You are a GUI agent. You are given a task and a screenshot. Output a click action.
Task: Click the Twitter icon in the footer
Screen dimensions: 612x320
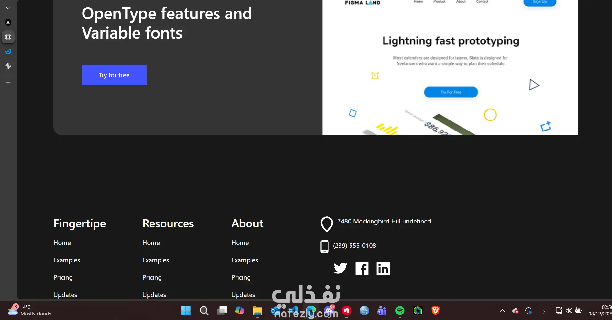pyautogui.click(x=340, y=268)
